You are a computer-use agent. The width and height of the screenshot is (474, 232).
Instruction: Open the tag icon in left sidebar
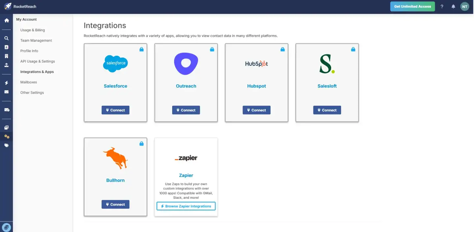click(6, 145)
